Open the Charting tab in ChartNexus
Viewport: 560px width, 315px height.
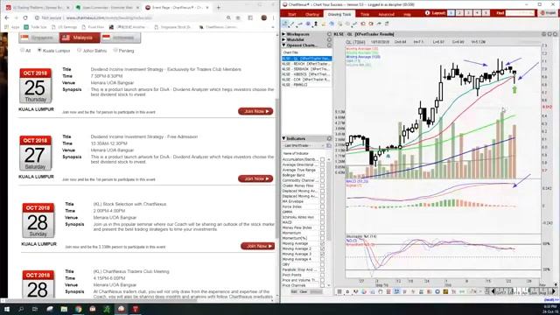311,14
